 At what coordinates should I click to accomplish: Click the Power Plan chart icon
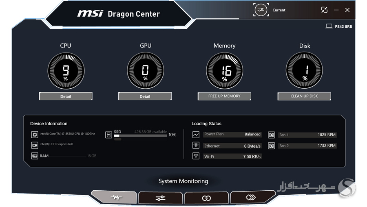[x=196, y=135]
